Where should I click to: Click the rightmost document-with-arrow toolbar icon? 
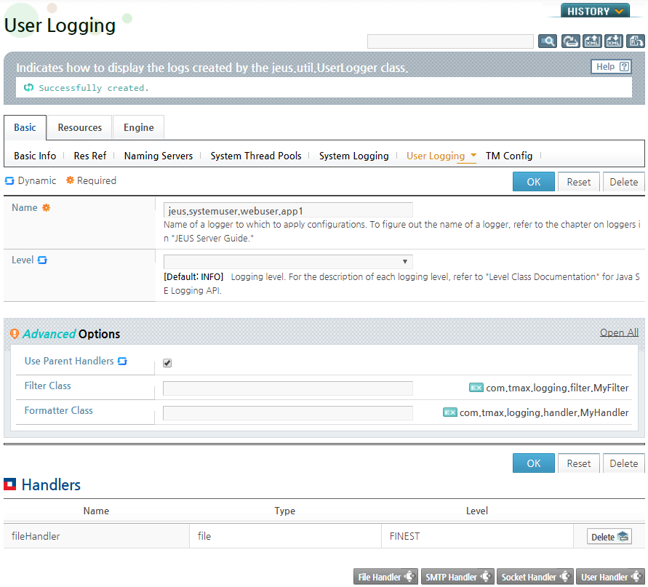click(635, 41)
